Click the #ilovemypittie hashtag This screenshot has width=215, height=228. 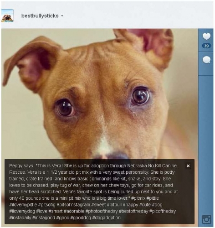tap(23, 205)
